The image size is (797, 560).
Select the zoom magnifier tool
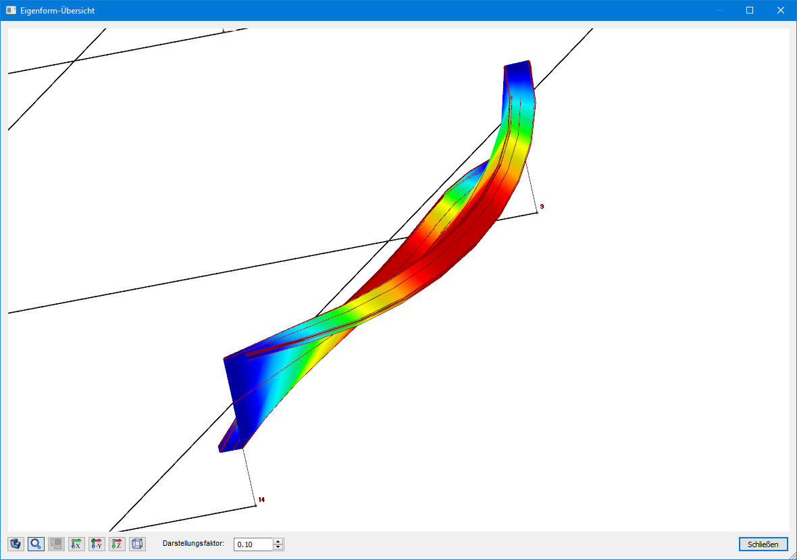click(x=36, y=544)
